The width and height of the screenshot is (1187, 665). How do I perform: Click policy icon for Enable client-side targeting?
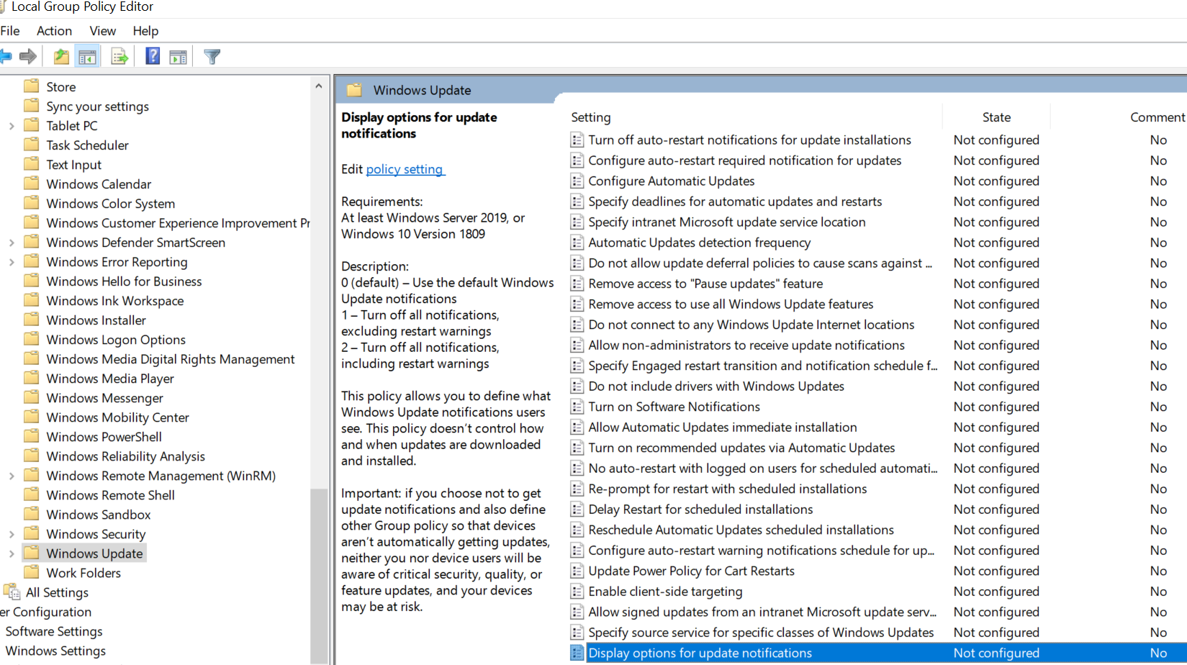[577, 591]
